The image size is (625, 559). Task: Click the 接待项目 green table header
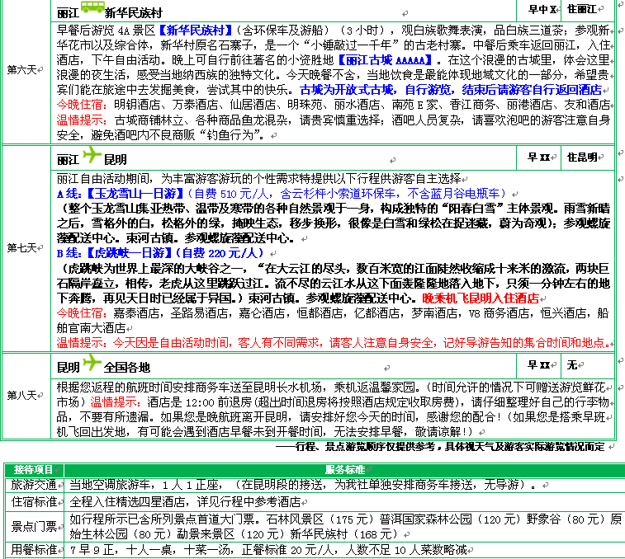click(34, 469)
